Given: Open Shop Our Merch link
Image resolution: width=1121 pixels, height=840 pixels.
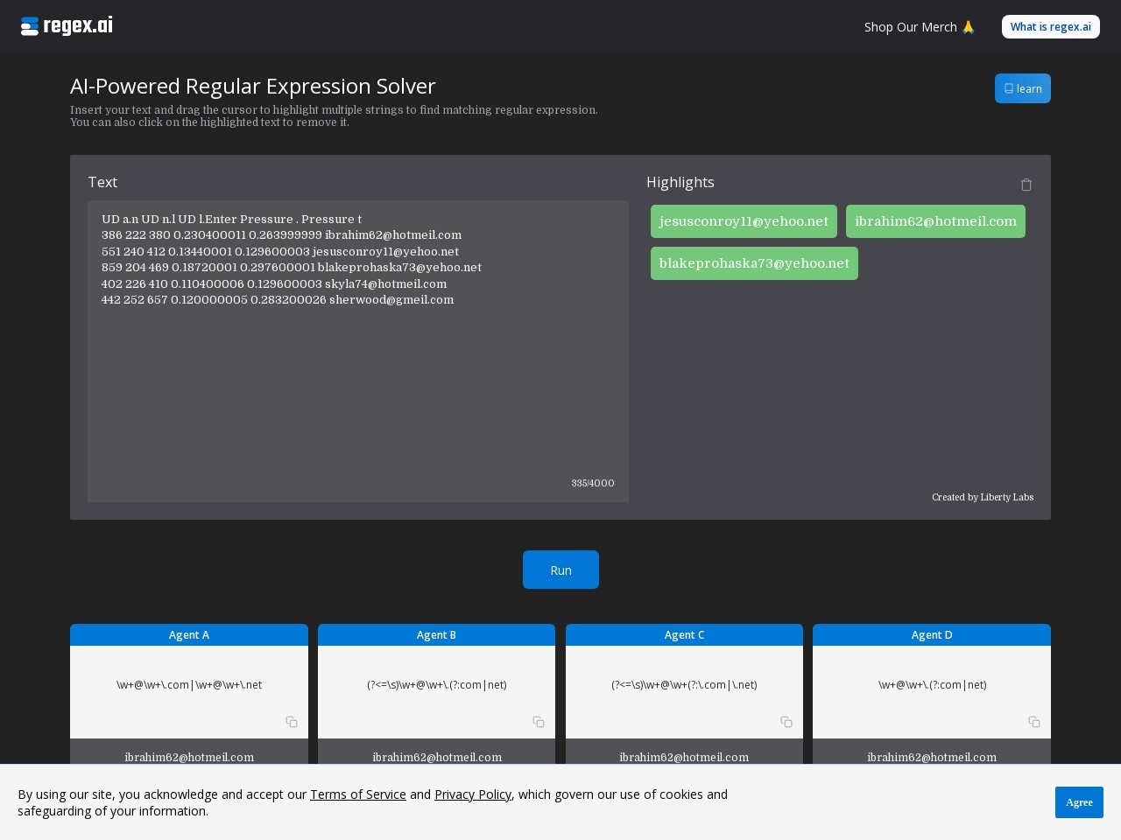Looking at the screenshot, I should coord(919,27).
